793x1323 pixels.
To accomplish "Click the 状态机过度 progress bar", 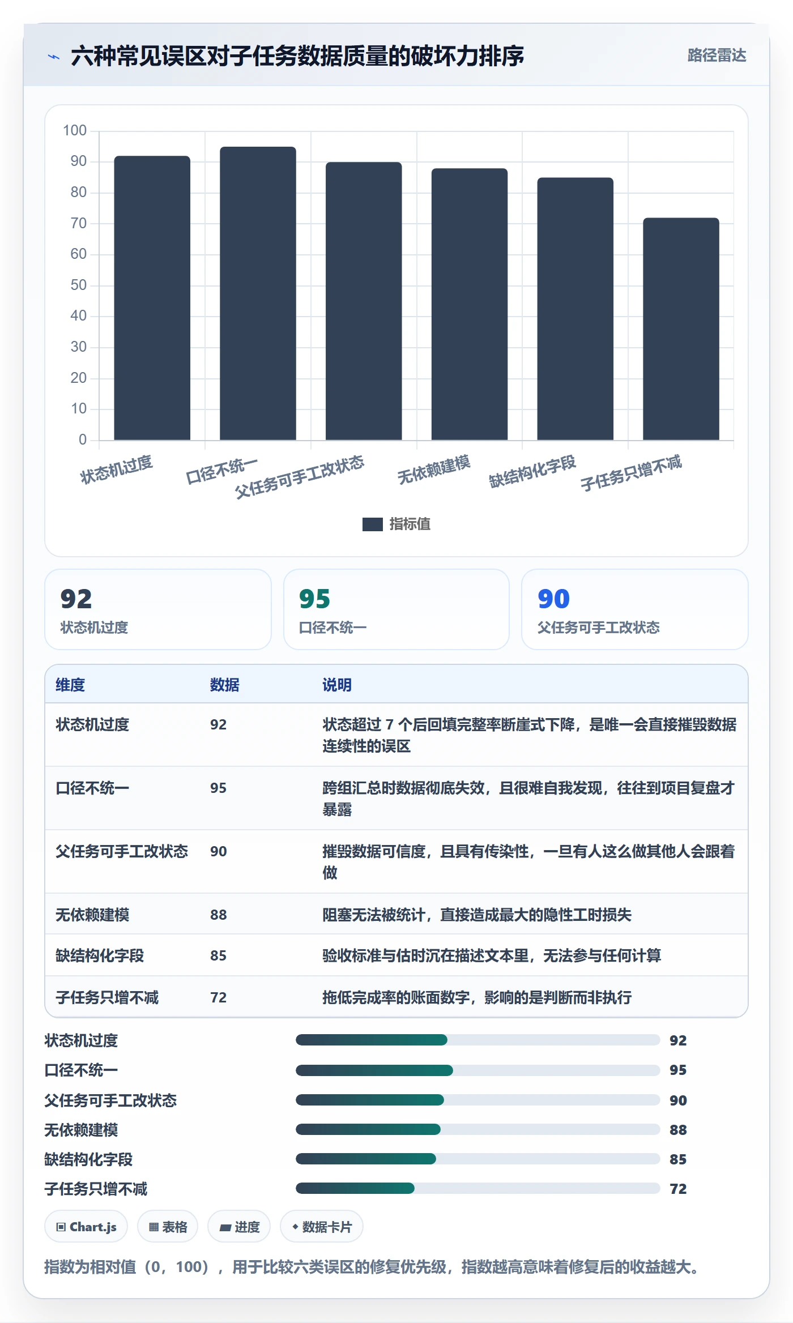I will [478, 1040].
